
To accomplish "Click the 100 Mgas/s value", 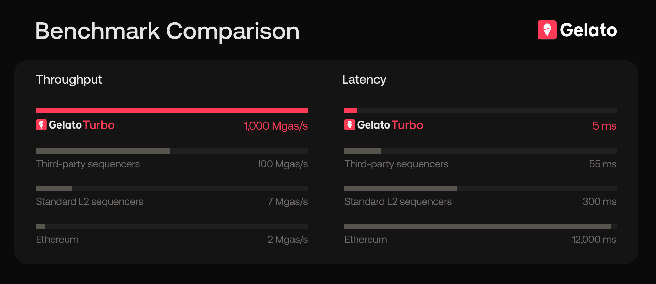I will coord(283,164).
